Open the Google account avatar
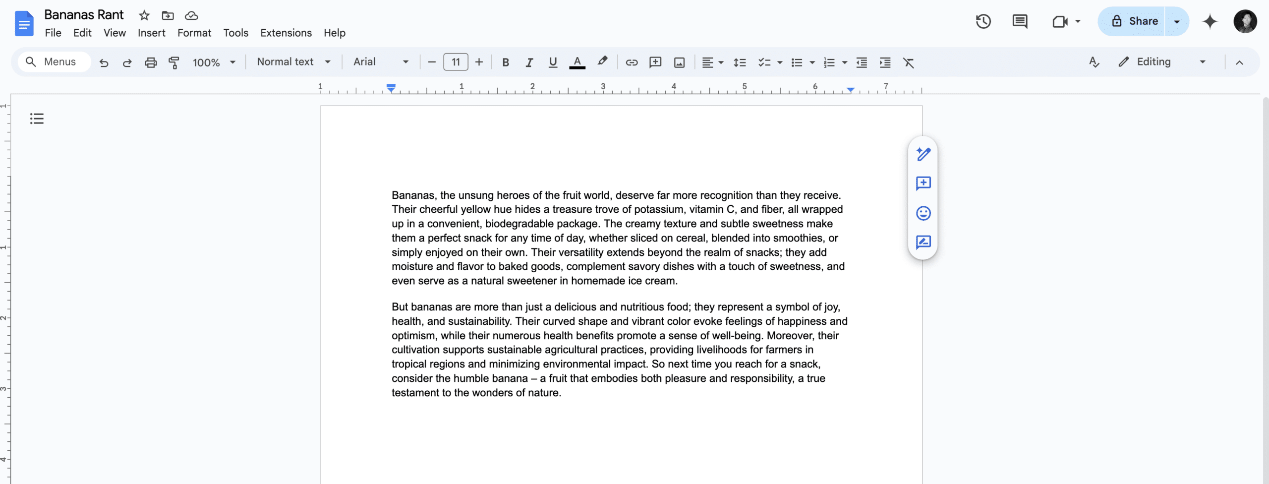The width and height of the screenshot is (1269, 484). (1245, 21)
